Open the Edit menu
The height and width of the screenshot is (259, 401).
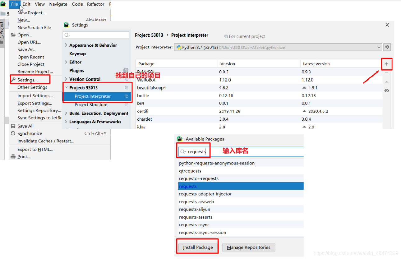coord(26,4)
